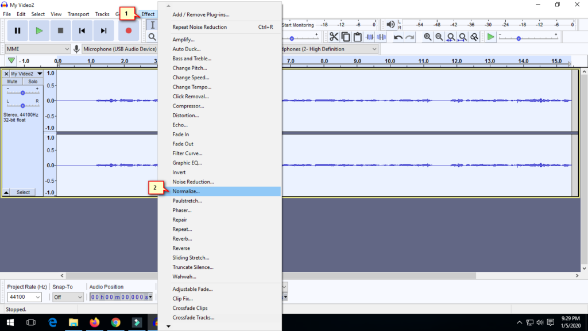Undo the last action
Image resolution: width=588 pixels, height=331 pixels.
pyautogui.click(x=398, y=37)
